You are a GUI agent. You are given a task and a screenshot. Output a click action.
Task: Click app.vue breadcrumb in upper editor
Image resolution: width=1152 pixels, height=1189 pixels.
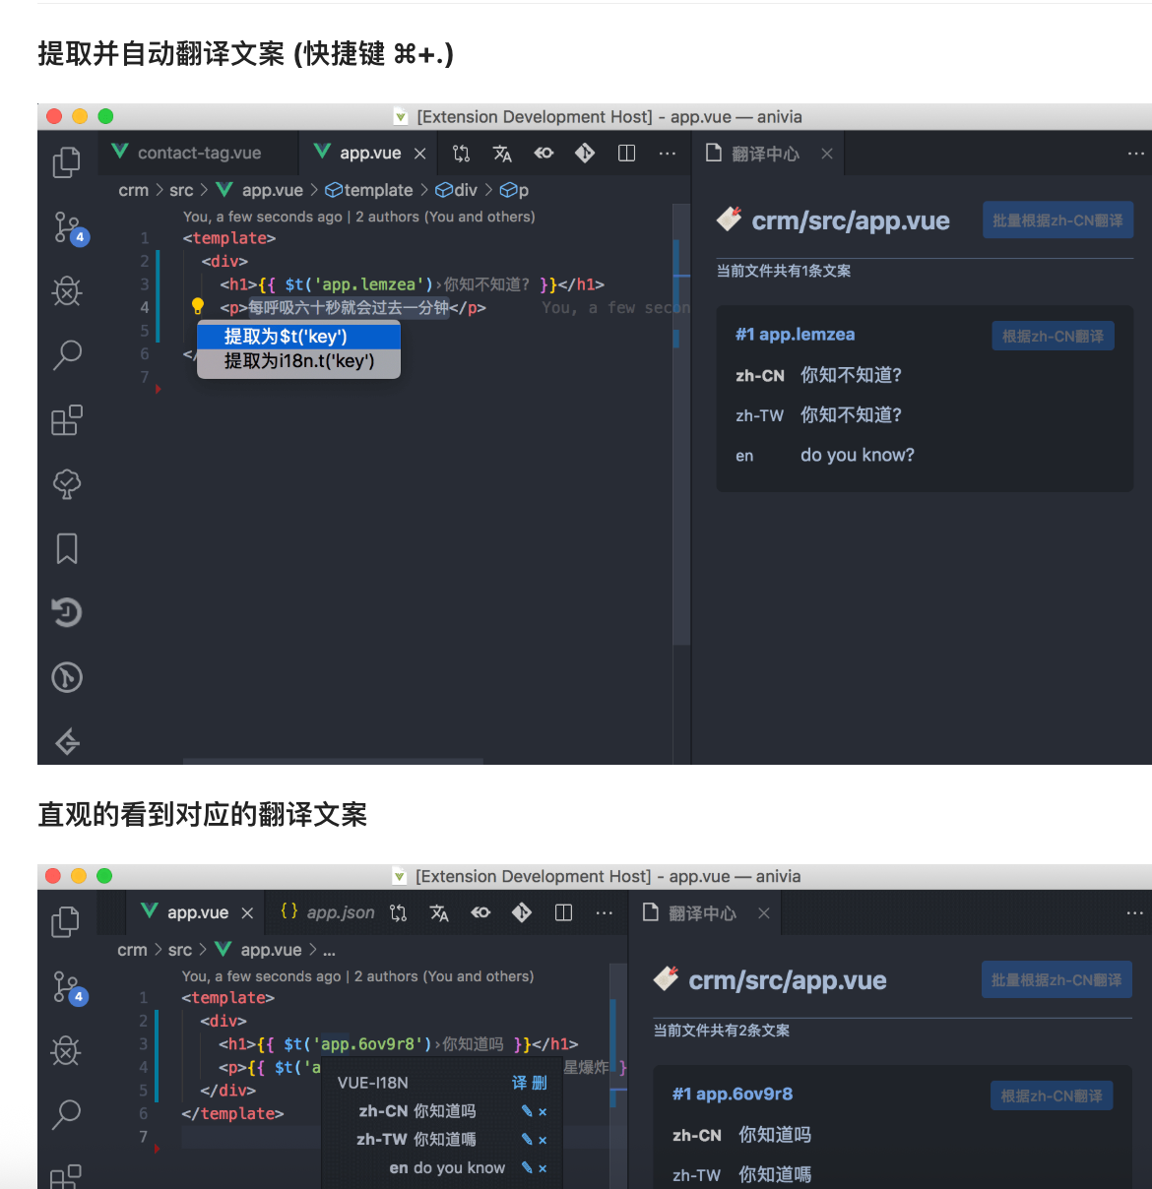[260, 190]
